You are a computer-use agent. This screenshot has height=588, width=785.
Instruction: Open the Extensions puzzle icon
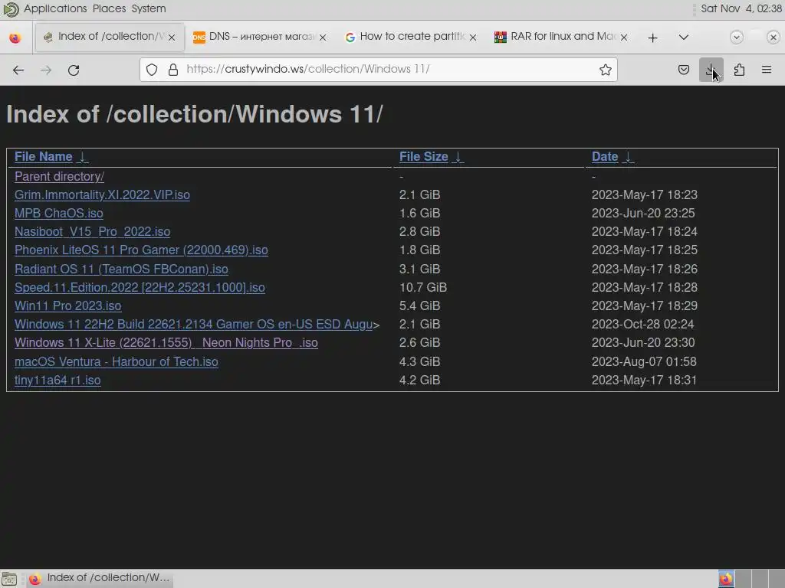[739, 70]
